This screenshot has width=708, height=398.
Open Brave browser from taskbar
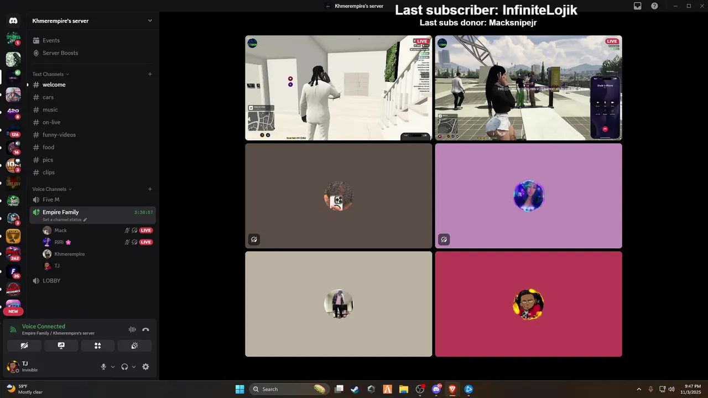click(x=452, y=389)
